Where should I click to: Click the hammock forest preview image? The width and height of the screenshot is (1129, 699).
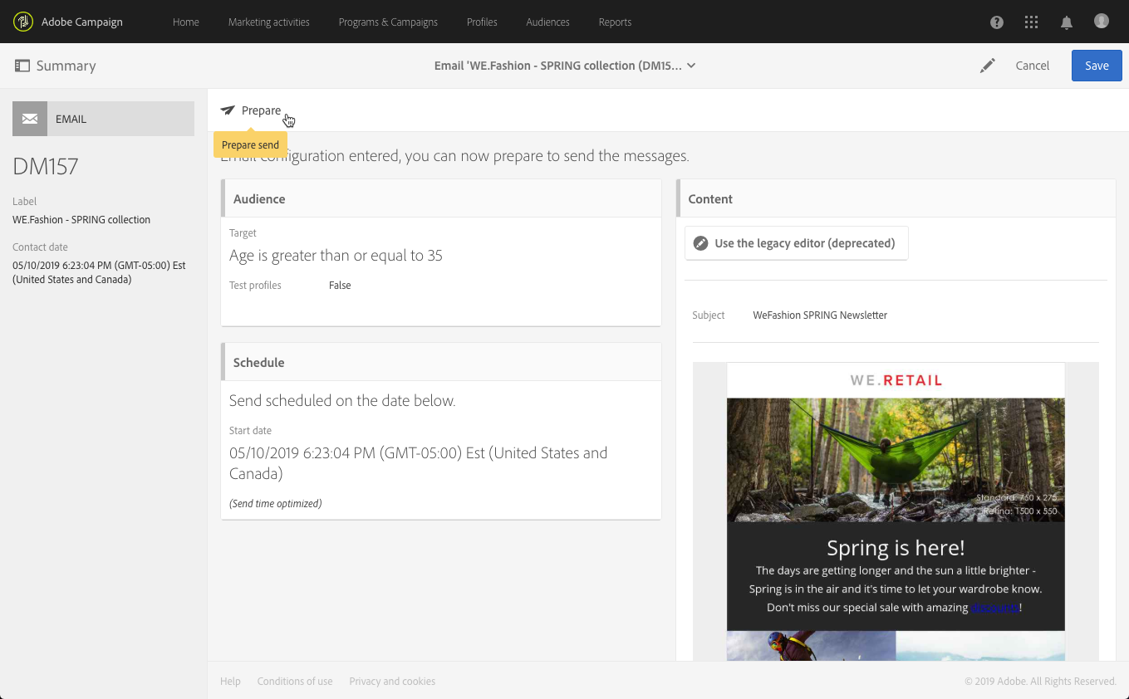tap(896, 460)
